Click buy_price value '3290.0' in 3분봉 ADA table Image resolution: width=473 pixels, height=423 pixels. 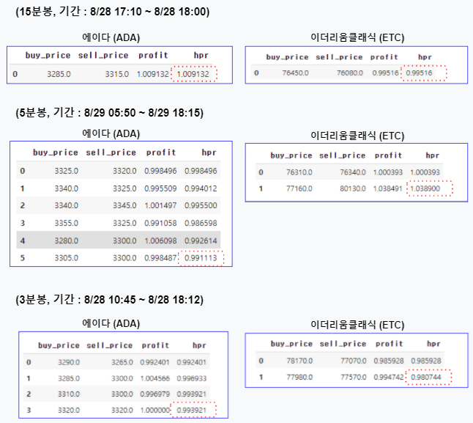pyautogui.click(x=69, y=362)
